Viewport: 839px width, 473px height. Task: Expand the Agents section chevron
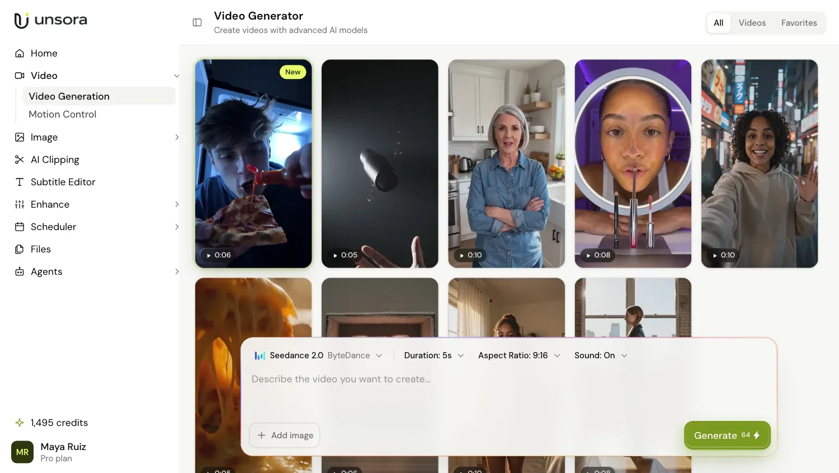[x=177, y=271]
